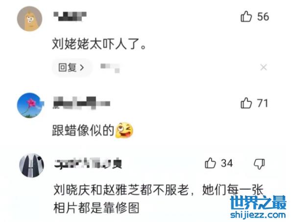Viewport: 291px width, 222px height.
Task: Click the first commenter's blurred username
Action: point(70,16)
